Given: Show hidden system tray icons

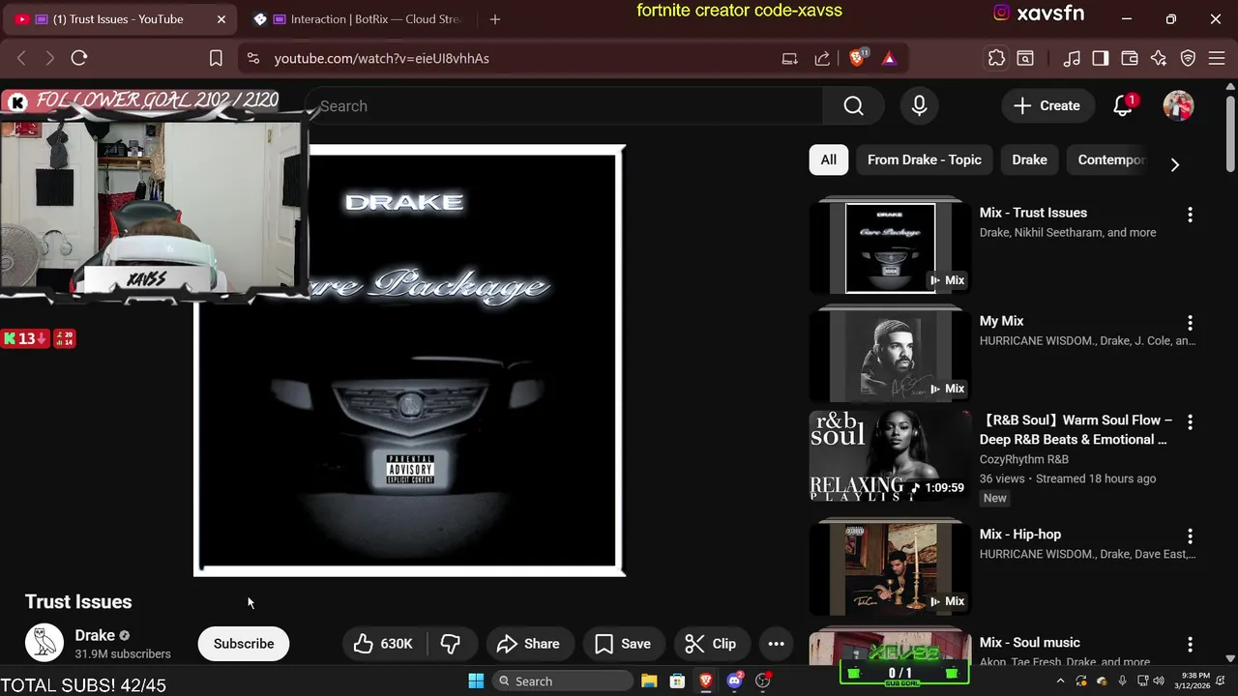Looking at the screenshot, I should coord(1061,681).
